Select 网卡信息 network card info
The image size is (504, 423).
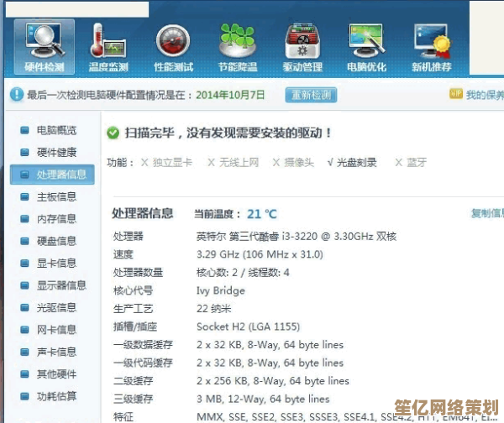(x=56, y=329)
